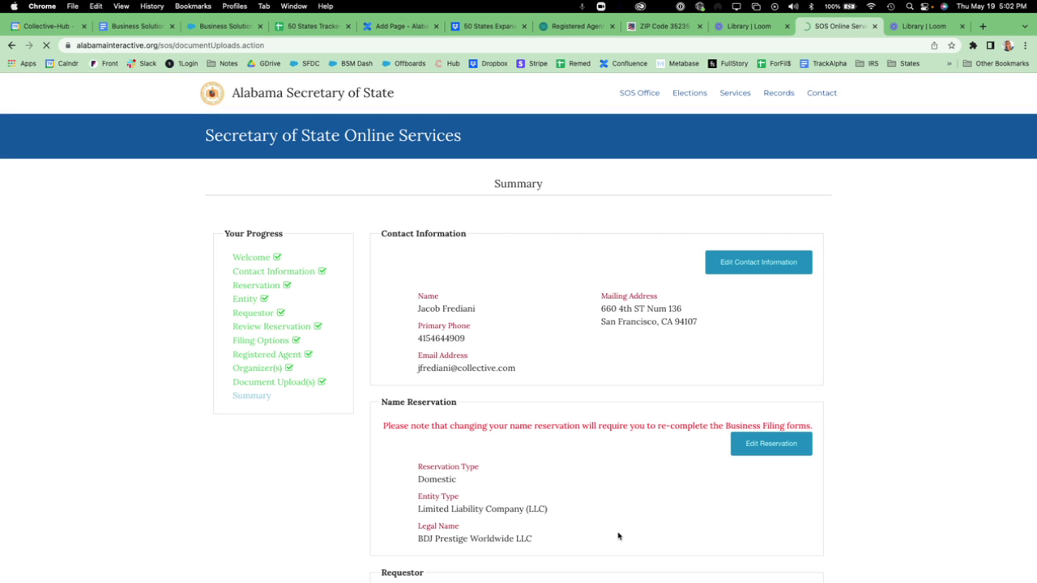Open the Other Bookmarks folder

(x=996, y=63)
